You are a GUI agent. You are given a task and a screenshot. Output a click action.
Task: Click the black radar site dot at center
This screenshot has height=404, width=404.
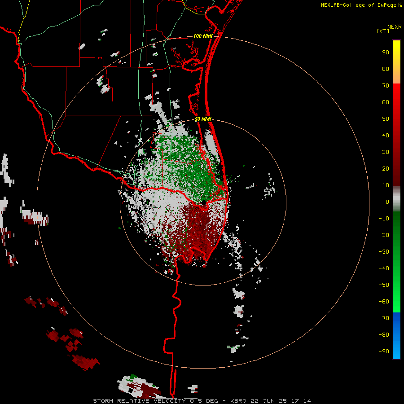(x=203, y=202)
